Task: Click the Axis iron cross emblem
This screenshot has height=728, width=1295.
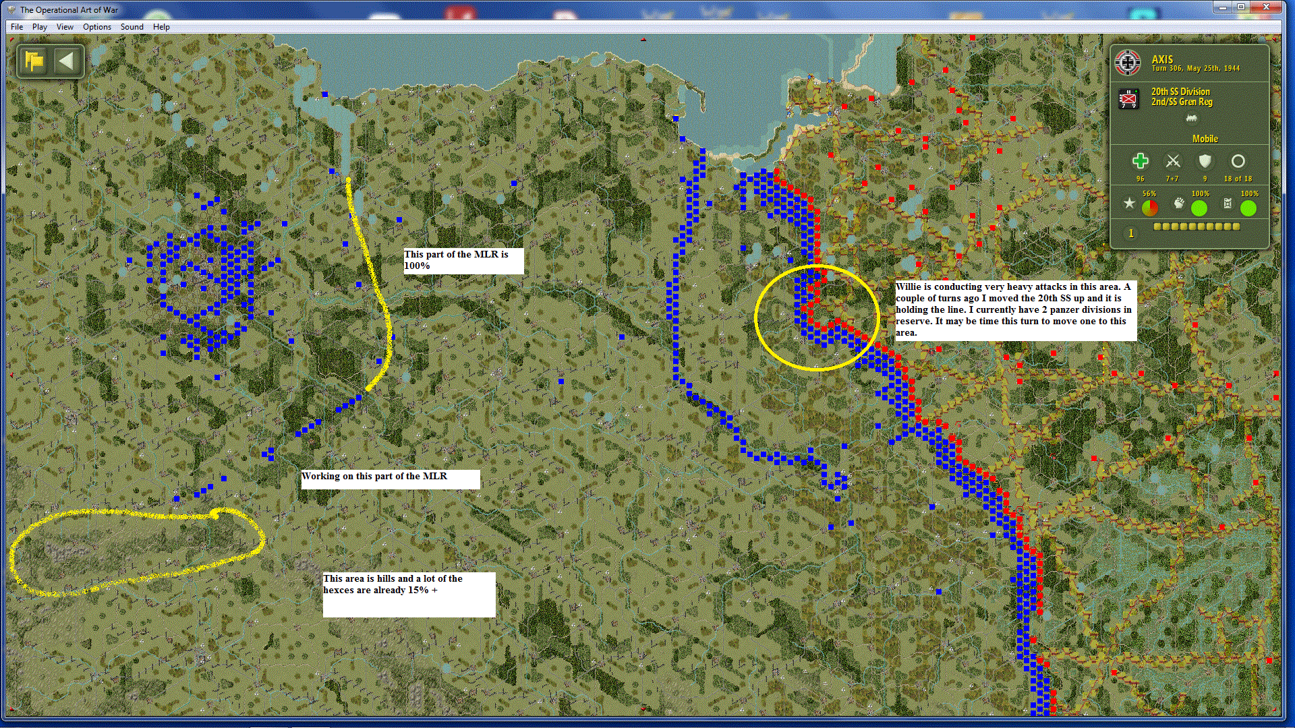Action: pos(1128,63)
